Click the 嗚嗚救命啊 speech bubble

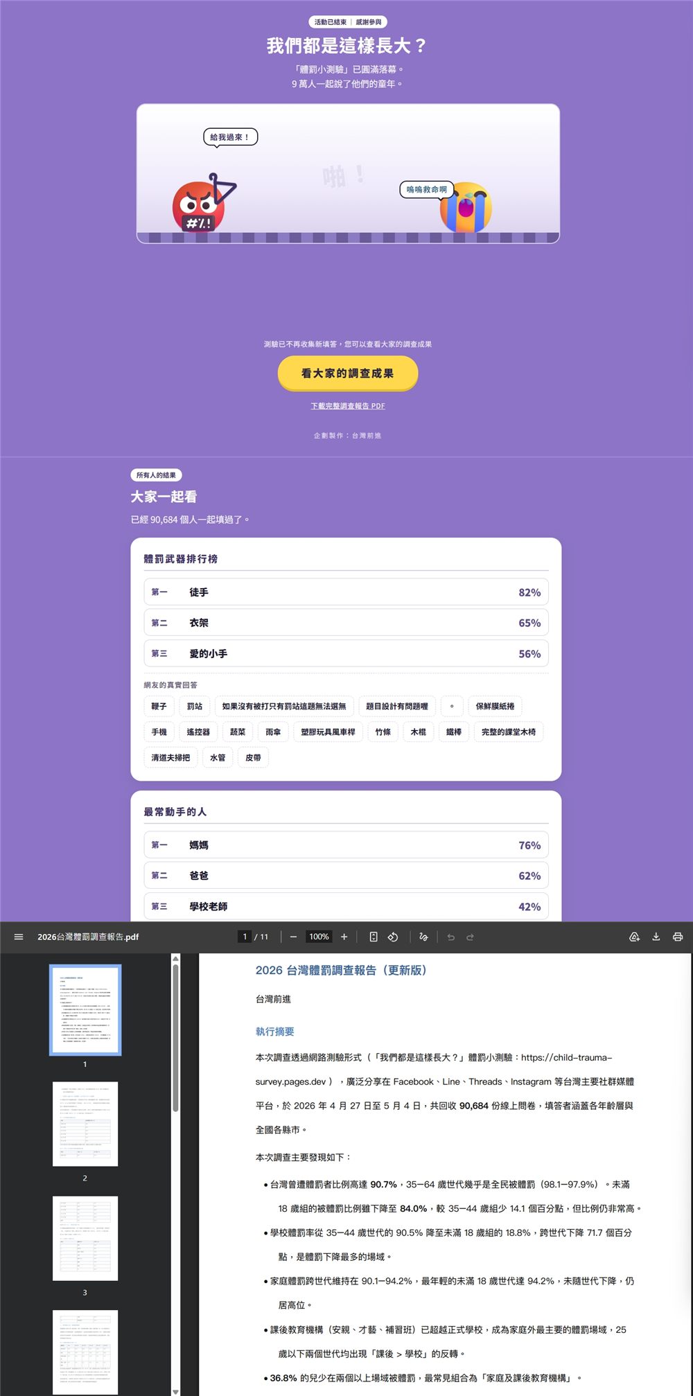click(426, 189)
